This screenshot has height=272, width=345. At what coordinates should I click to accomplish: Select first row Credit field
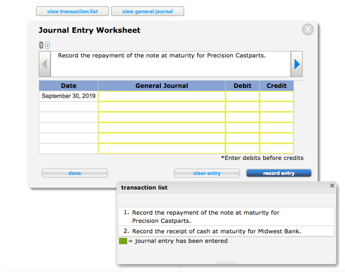(277, 96)
